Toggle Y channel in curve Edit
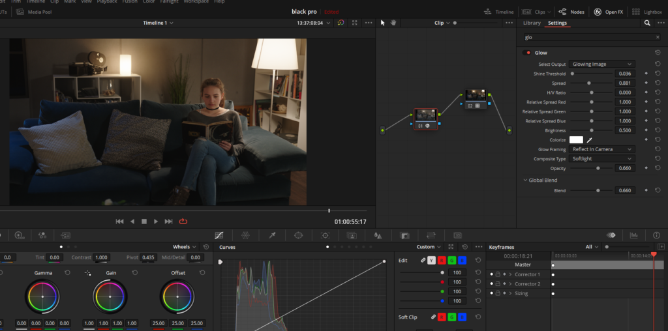 coord(432,261)
